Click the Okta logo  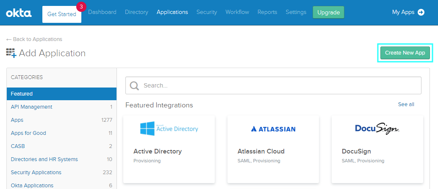[x=19, y=13]
